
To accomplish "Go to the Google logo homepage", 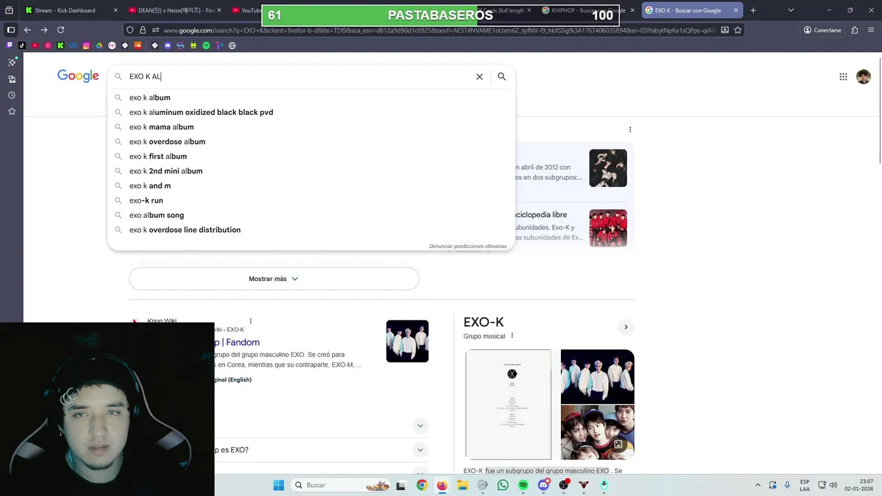I will [78, 76].
